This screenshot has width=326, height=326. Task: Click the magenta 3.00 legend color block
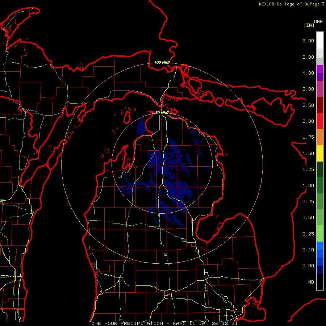click(x=320, y=89)
